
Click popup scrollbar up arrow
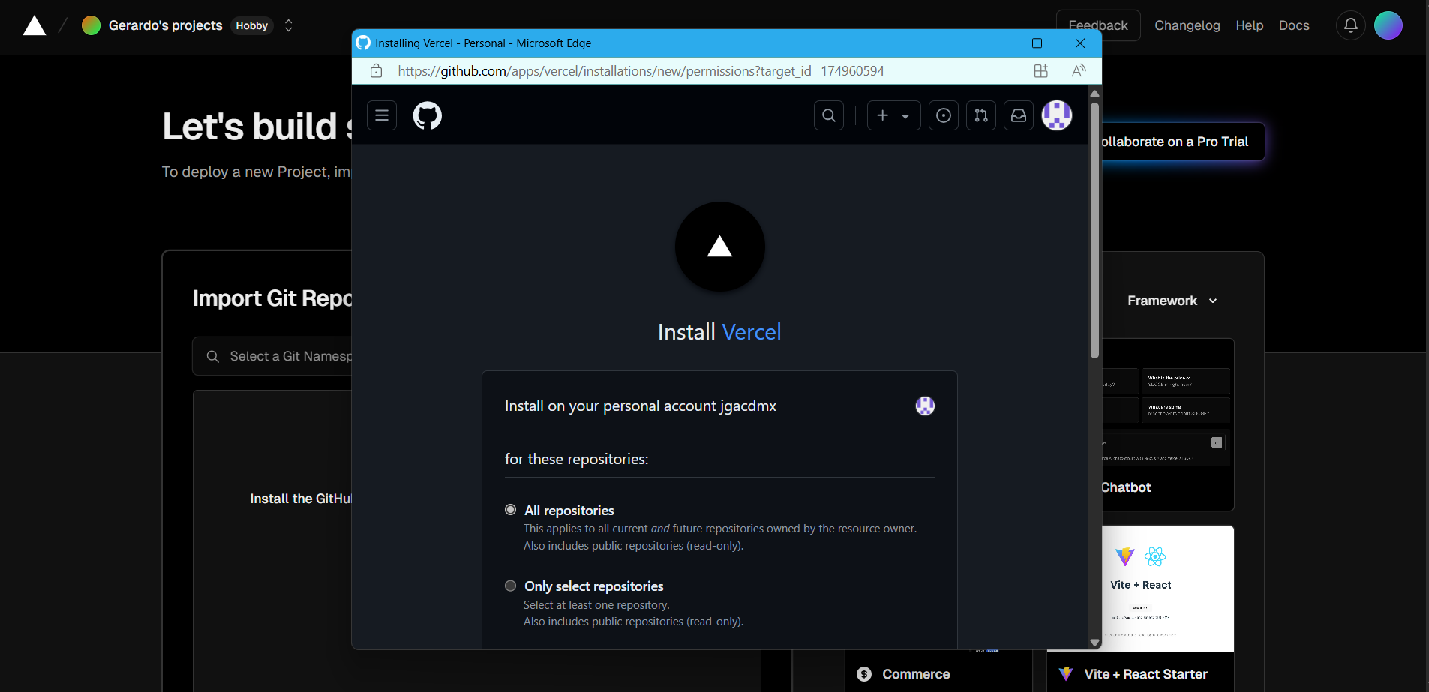[1094, 94]
